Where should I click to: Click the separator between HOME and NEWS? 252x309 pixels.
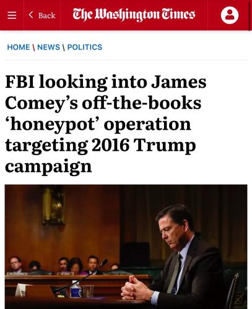[33, 48]
